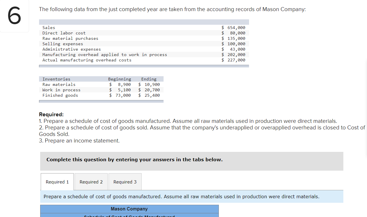Click the Required: heading
Screen dimensions: 367x217
[51, 115]
